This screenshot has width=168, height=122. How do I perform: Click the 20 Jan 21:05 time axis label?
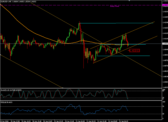click(48, 121)
